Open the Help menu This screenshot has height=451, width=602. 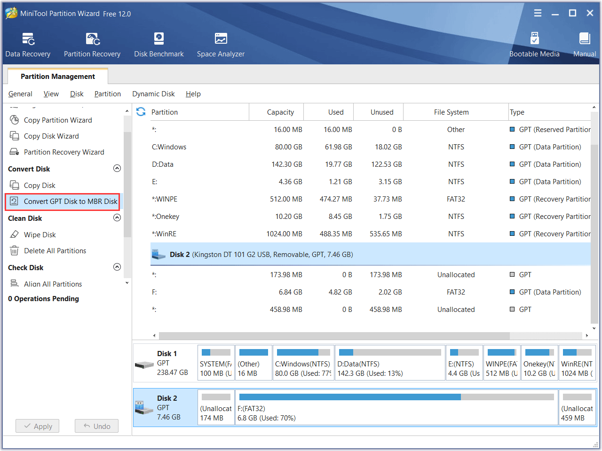coord(193,94)
